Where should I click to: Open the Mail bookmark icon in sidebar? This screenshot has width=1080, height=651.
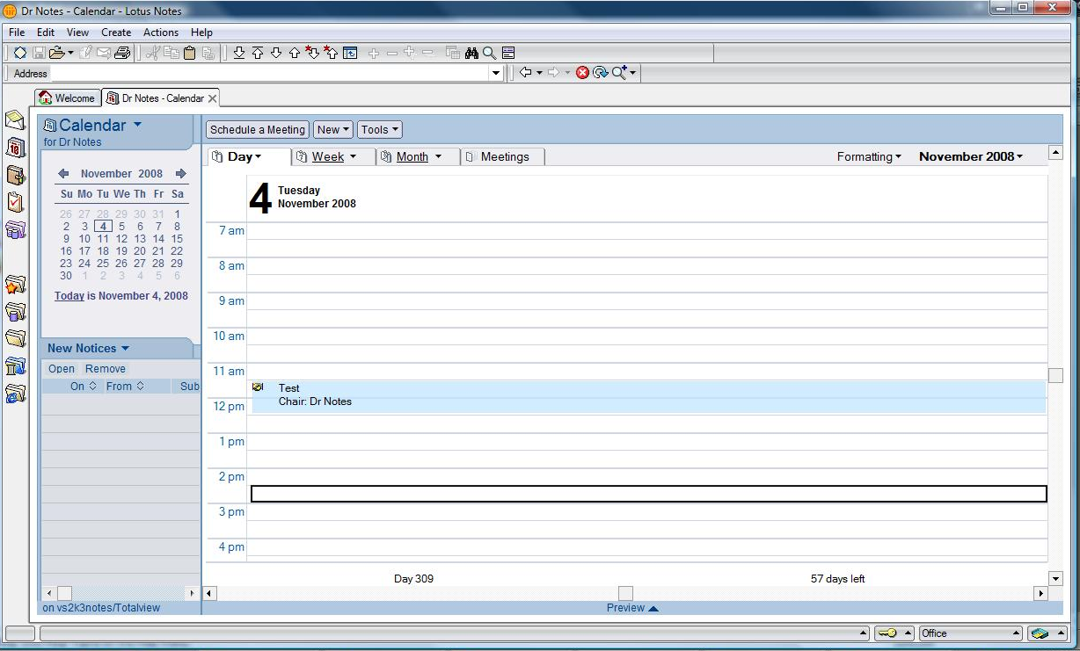pos(15,120)
